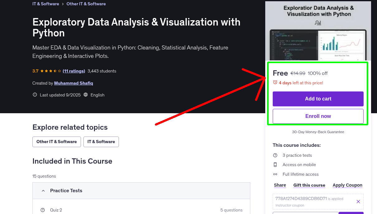Remove the applied instructor coupon via the X
This screenshot has height=214, width=377.
pos(358,202)
